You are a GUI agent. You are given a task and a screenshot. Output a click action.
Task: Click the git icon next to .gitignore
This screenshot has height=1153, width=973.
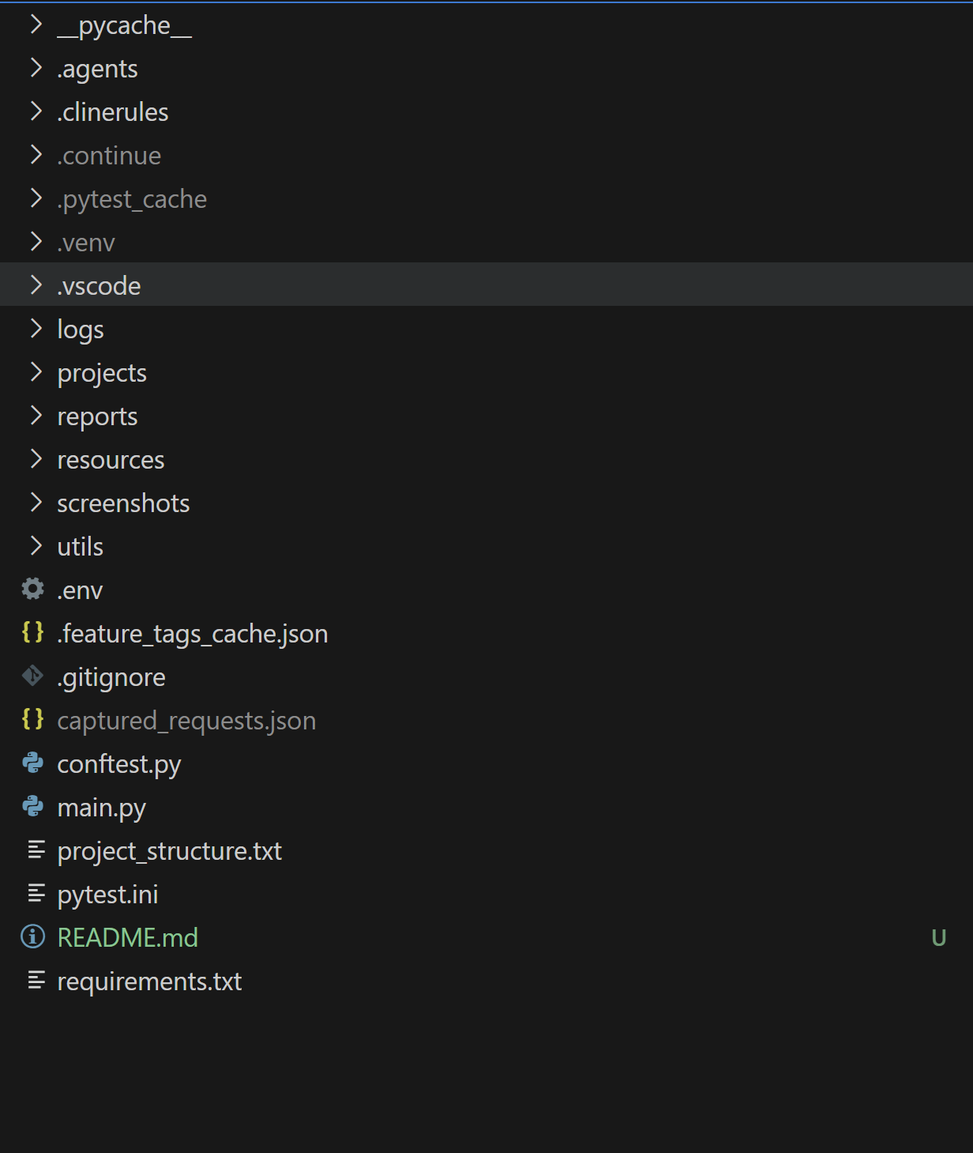pos(33,676)
